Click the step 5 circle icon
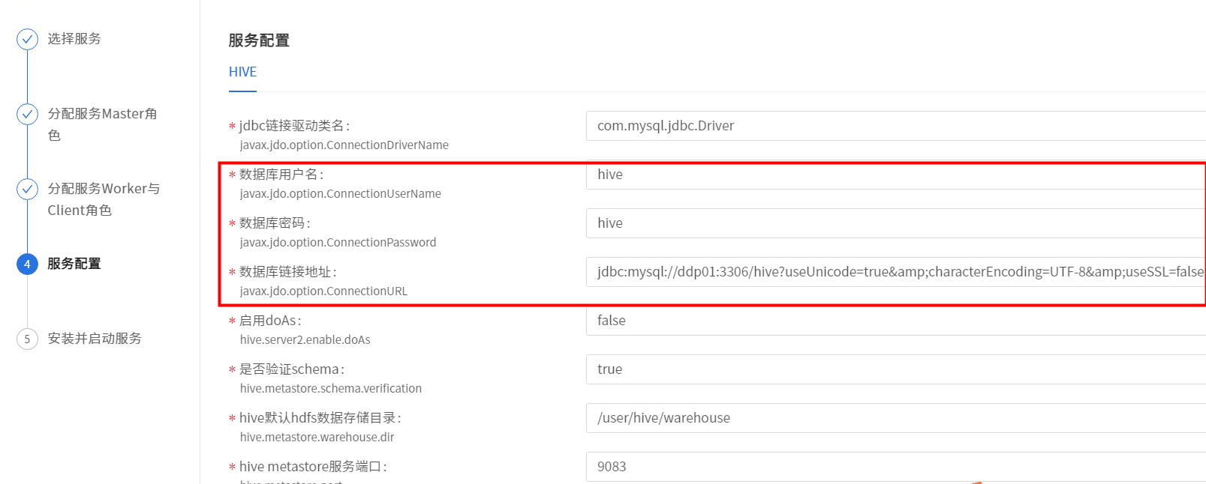1206x484 pixels. tap(28, 339)
